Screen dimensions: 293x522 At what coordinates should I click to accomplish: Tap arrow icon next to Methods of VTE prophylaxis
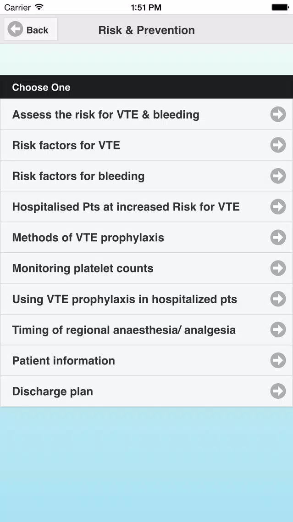(x=278, y=238)
